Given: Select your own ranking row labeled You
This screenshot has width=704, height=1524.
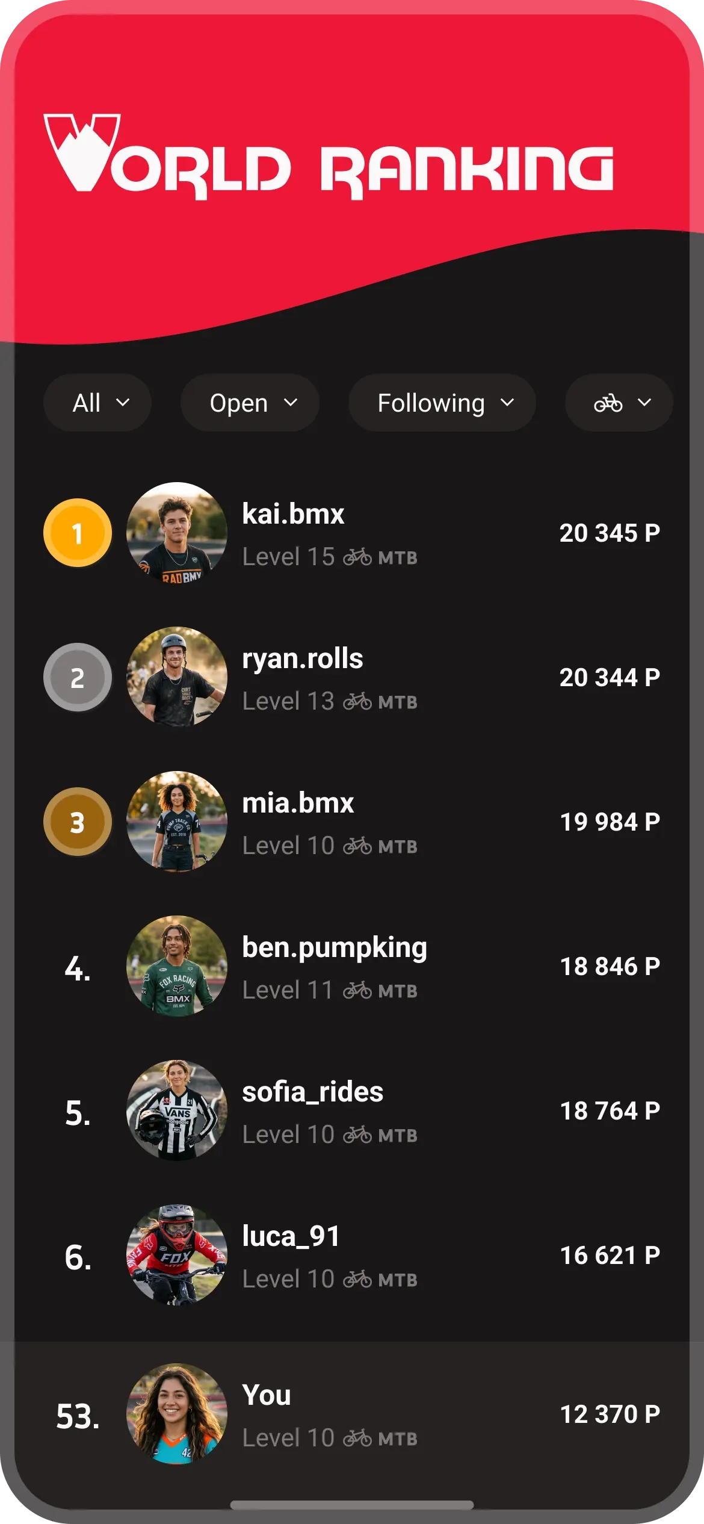Looking at the screenshot, I should [352, 1414].
